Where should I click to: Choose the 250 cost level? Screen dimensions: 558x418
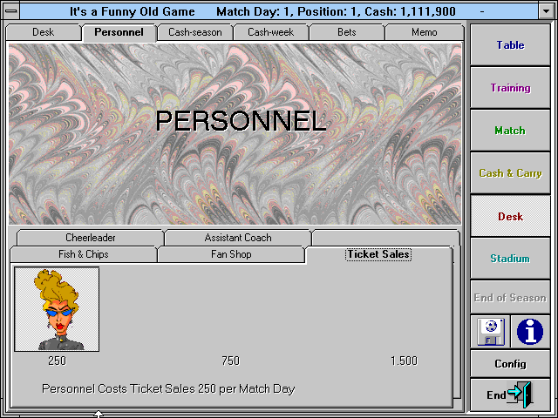(57, 361)
